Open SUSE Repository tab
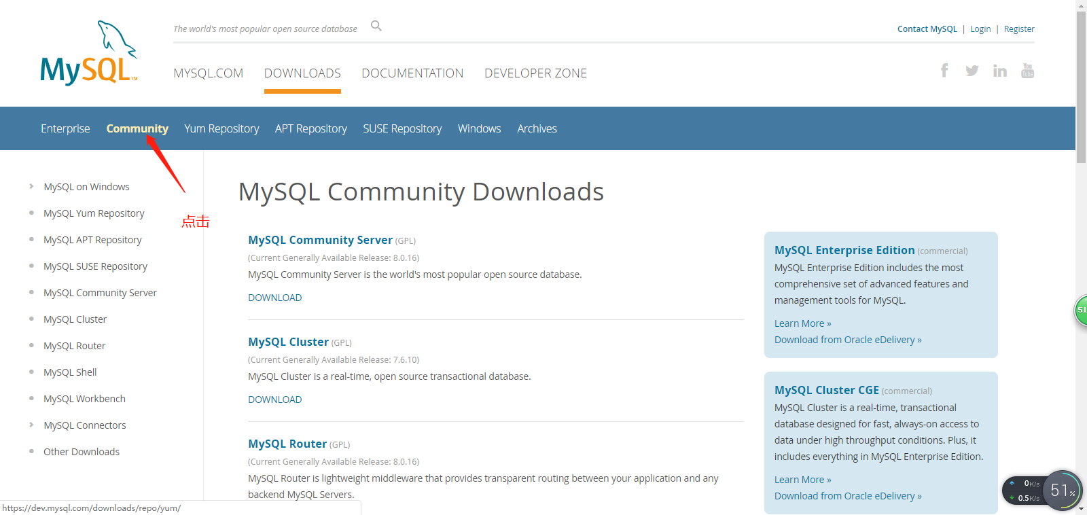Screen dimensions: 1087x515 [x=402, y=128]
